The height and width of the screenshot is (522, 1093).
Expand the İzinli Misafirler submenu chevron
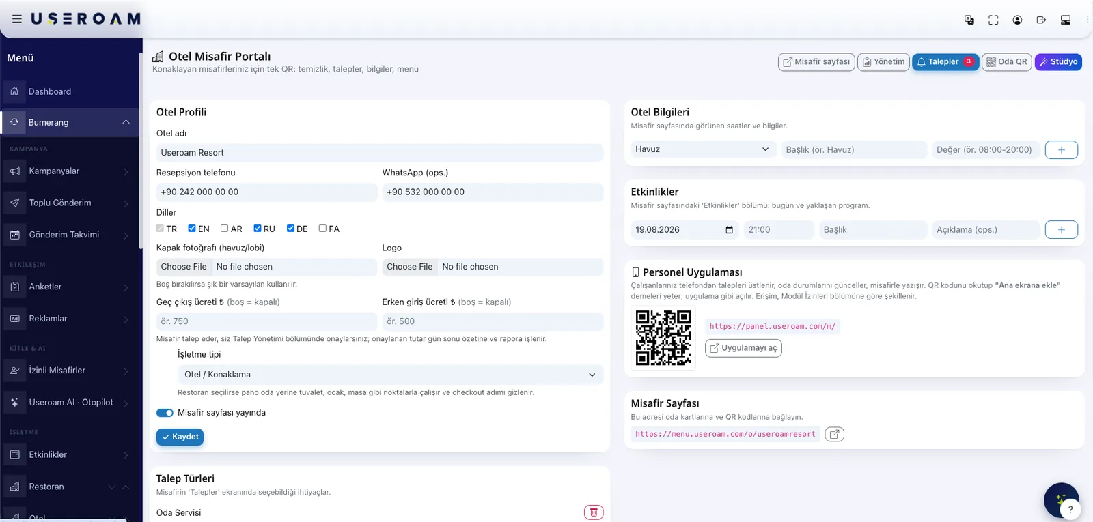(126, 371)
